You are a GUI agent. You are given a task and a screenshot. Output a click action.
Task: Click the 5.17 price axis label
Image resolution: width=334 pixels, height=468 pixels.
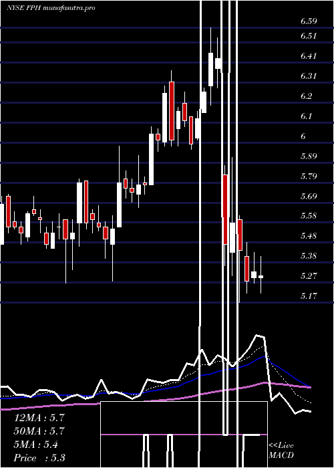tap(309, 296)
